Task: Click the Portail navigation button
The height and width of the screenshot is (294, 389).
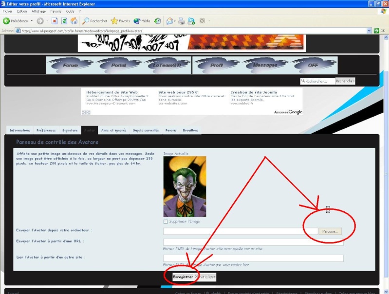Action: pyautogui.click(x=119, y=66)
